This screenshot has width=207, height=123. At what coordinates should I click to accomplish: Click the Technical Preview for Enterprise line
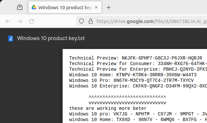(138, 69)
